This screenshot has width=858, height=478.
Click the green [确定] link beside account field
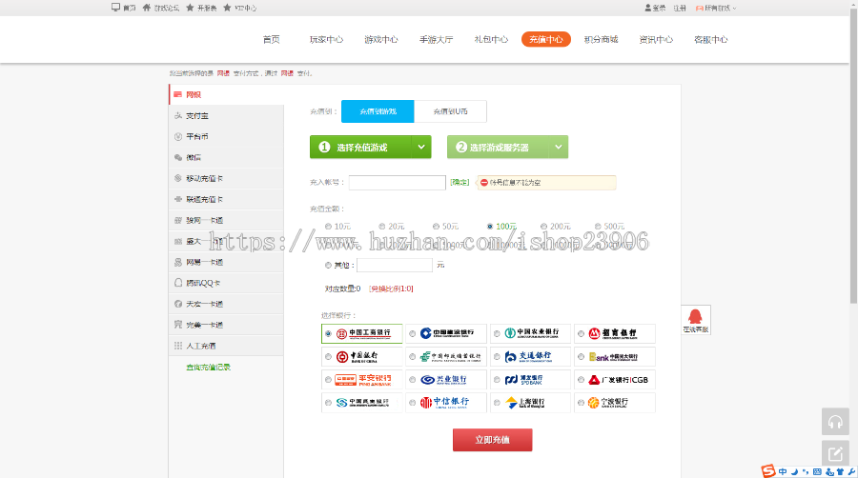coord(460,183)
